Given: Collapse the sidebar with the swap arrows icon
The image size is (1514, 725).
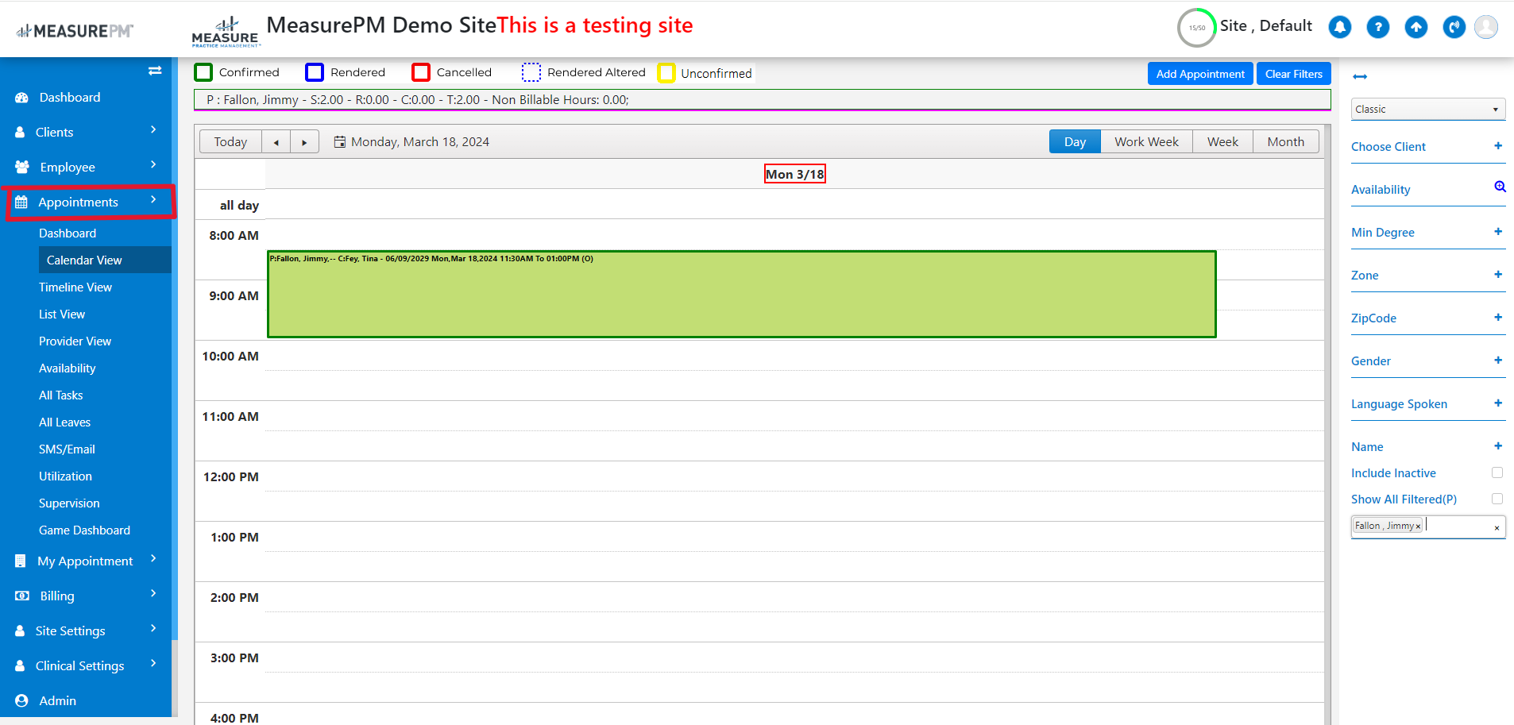Looking at the screenshot, I should coord(155,71).
